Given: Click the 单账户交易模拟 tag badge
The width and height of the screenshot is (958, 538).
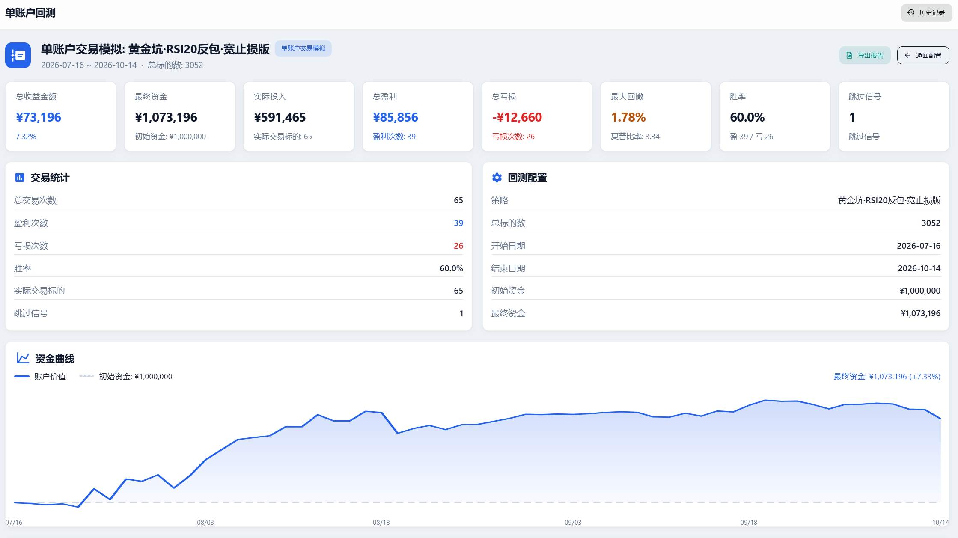Looking at the screenshot, I should [x=303, y=48].
